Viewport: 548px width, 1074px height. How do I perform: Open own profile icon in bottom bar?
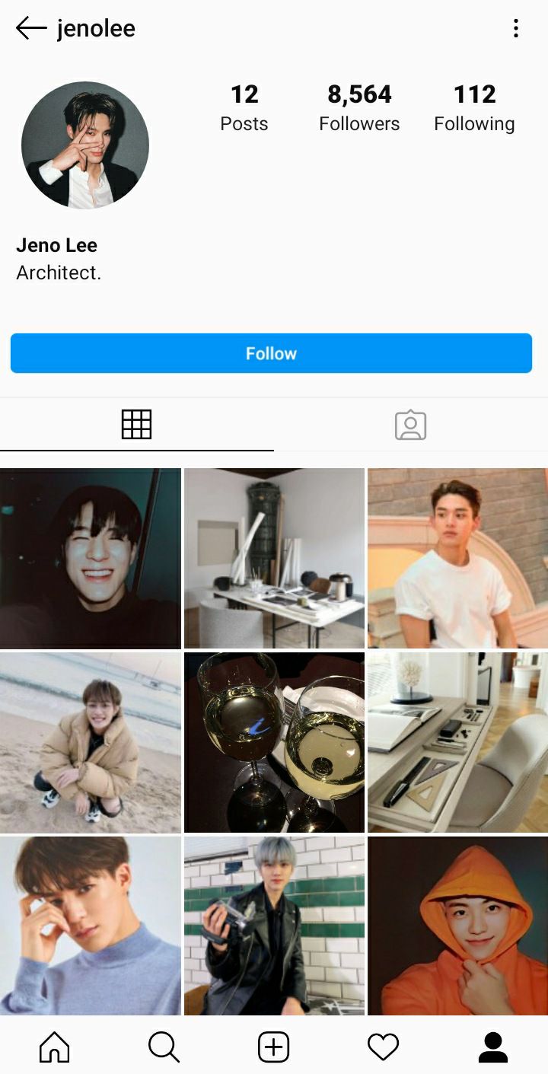pyautogui.click(x=492, y=1047)
